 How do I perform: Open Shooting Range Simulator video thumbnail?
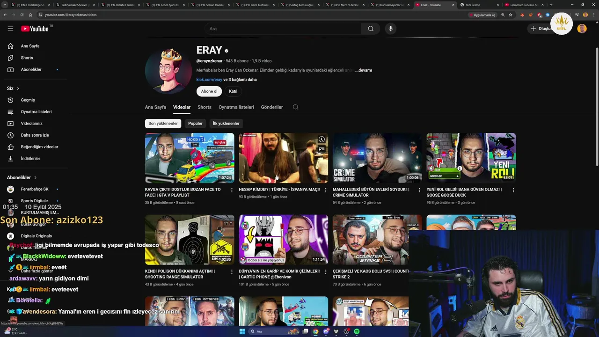point(190,240)
